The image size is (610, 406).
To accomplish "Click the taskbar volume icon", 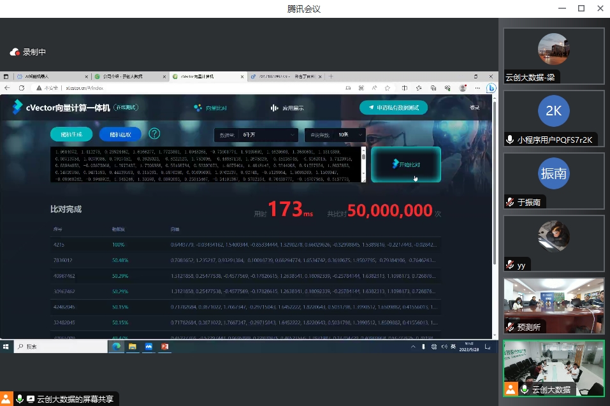I will 444,347.
